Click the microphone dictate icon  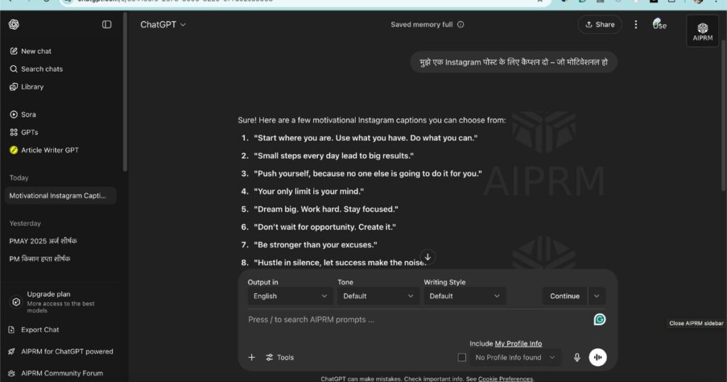coord(576,357)
